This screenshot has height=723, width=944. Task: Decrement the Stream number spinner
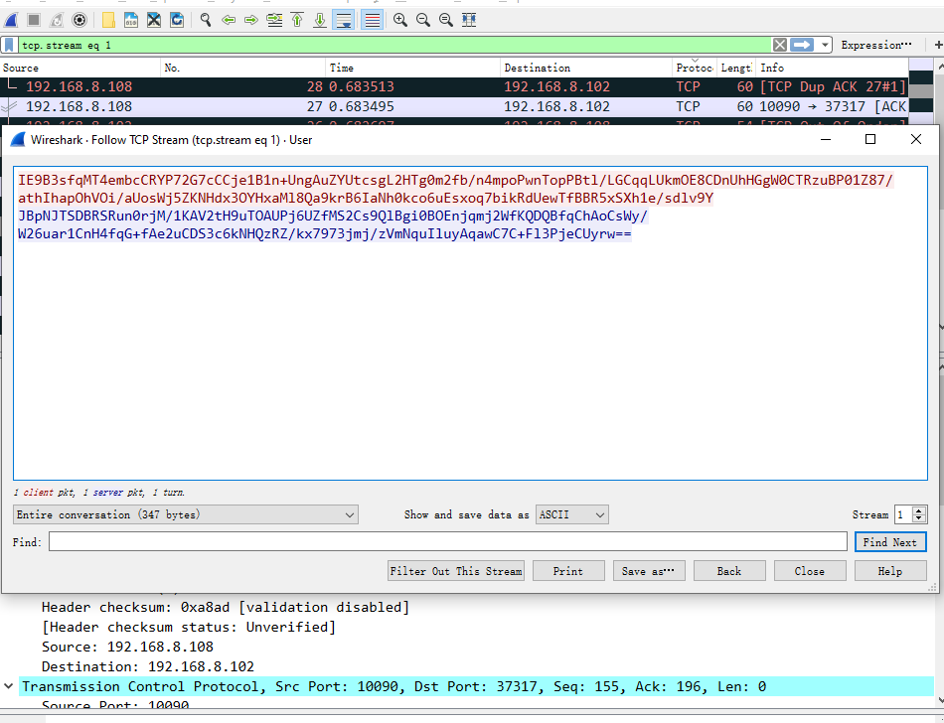tap(919, 519)
